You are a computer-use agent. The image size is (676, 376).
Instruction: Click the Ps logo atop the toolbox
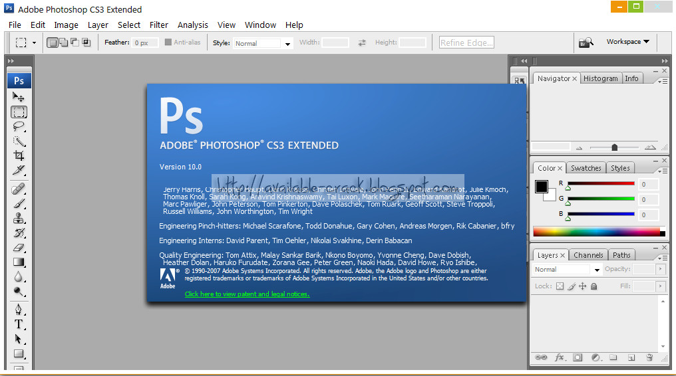coord(19,80)
